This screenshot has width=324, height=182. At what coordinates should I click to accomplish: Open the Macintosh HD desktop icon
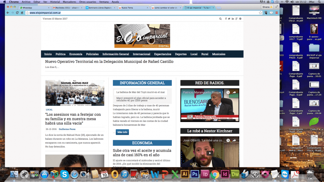pos(314,12)
